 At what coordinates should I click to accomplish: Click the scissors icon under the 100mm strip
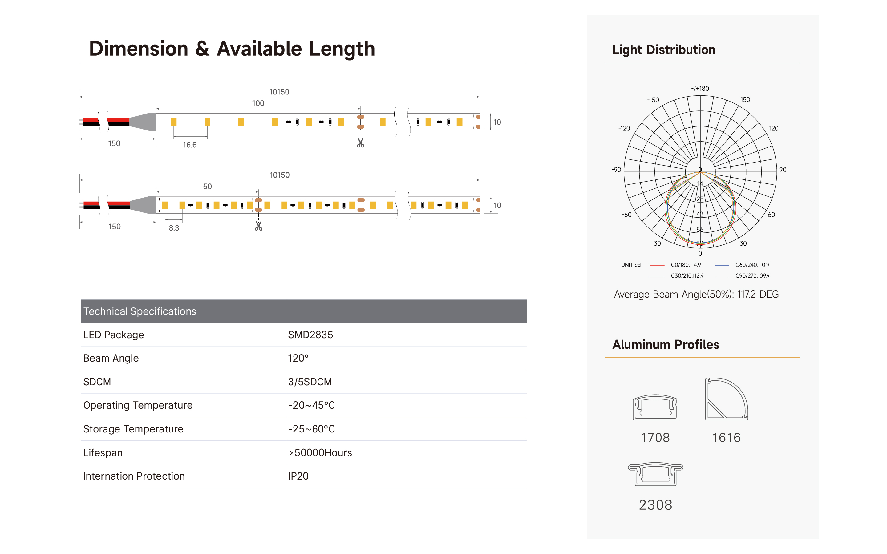[x=360, y=143]
